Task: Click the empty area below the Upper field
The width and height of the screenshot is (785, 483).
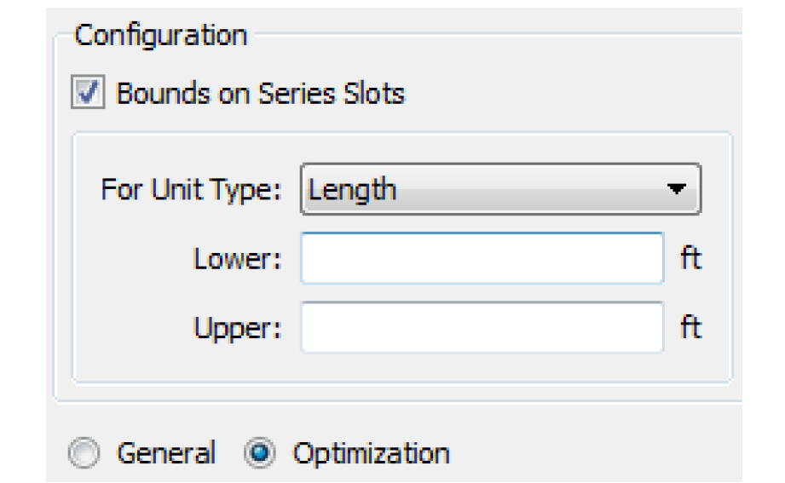Action: coord(401,368)
